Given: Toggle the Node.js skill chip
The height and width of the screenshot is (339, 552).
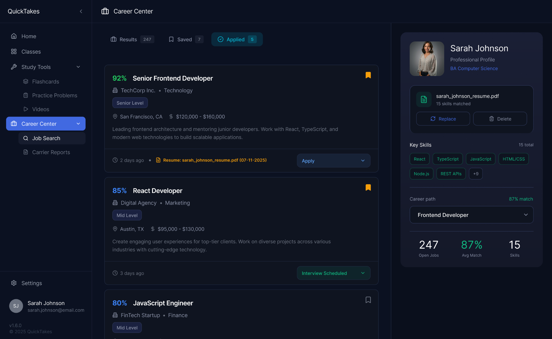Looking at the screenshot, I should pyautogui.click(x=421, y=174).
